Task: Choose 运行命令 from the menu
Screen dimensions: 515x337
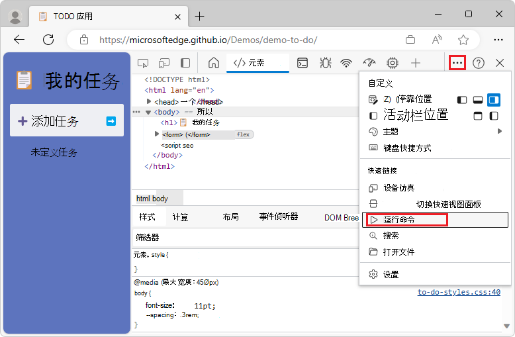Action: (x=435, y=220)
